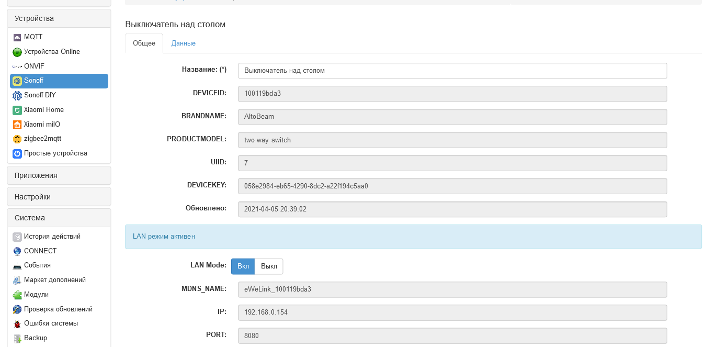Click the Простые устройства power icon
The height and width of the screenshot is (347, 705).
(17, 153)
